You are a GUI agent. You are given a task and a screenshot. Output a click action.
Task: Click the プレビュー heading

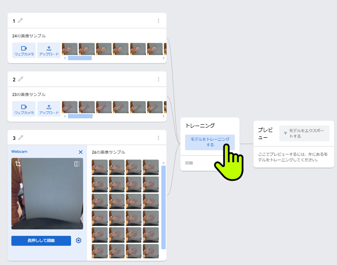click(265, 133)
